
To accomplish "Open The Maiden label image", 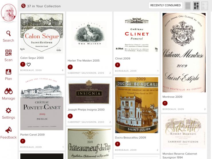I will pyautogui.click(x=89, y=35).
